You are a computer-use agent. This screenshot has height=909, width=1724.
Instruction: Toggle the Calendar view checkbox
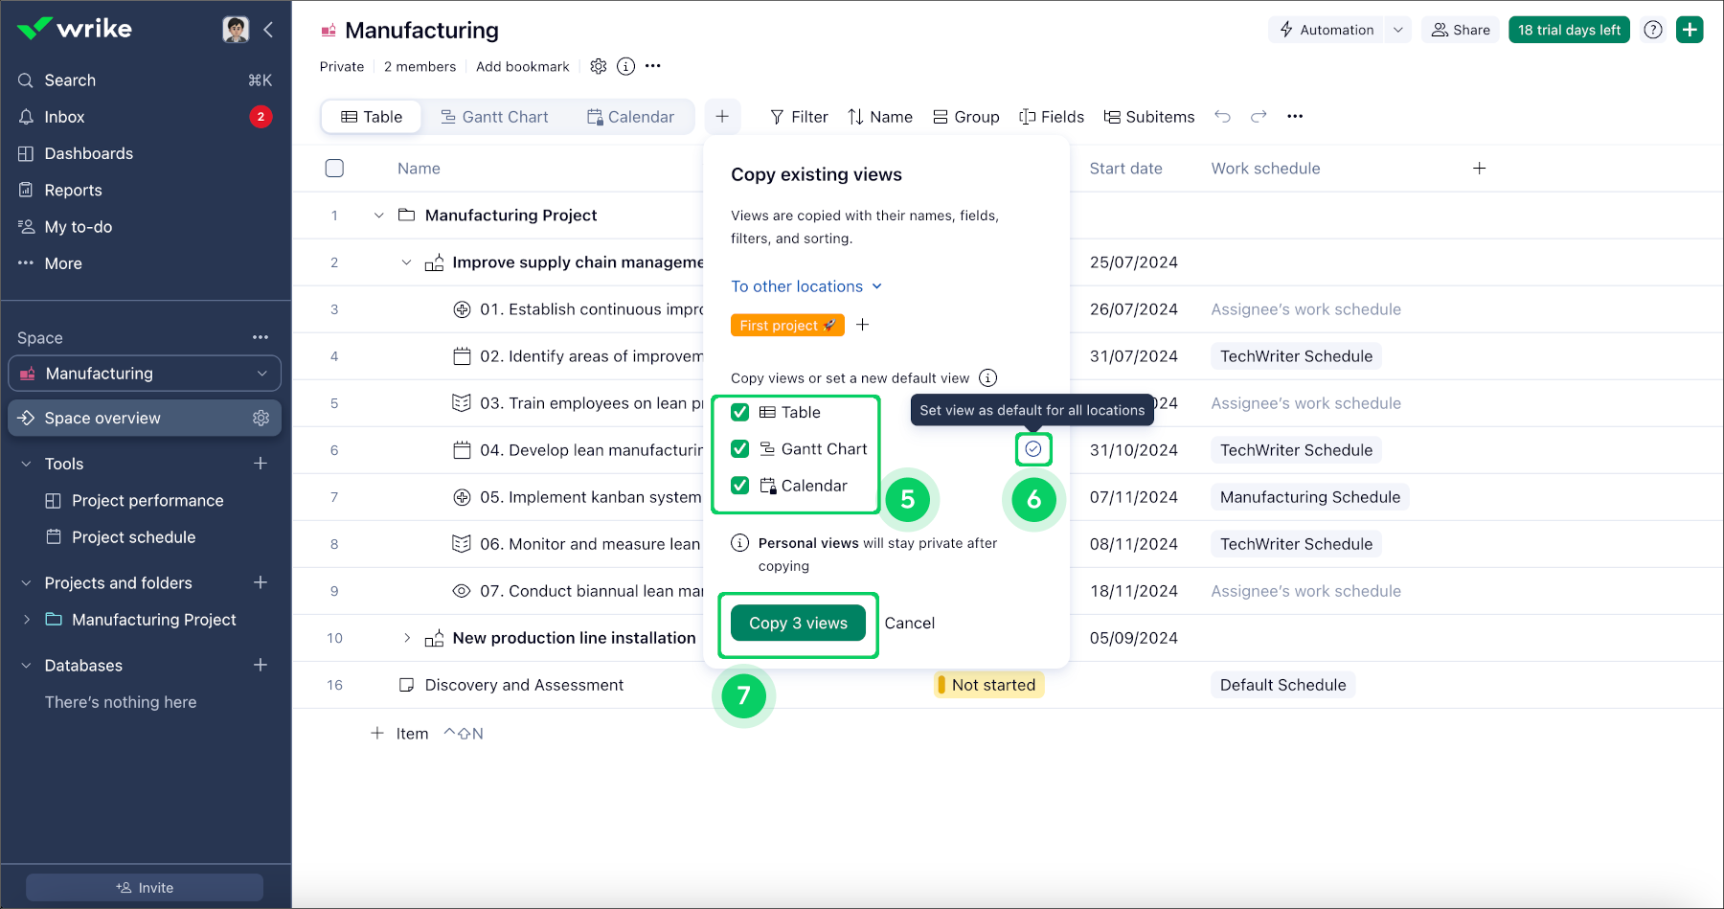[x=740, y=486]
